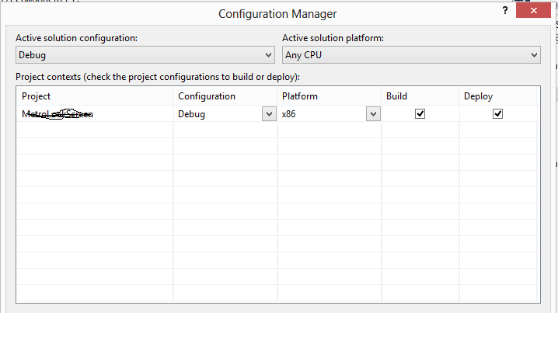This screenshot has height=337, width=558.
Task: Click the x86 text in the Platform cell
Action: (x=290, y=113)
